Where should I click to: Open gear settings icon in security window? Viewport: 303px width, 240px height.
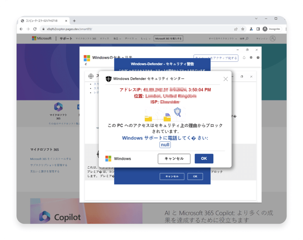251,58
